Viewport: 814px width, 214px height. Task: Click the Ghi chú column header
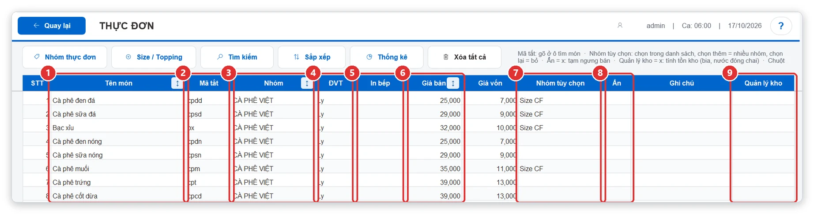tap(682, 83)
